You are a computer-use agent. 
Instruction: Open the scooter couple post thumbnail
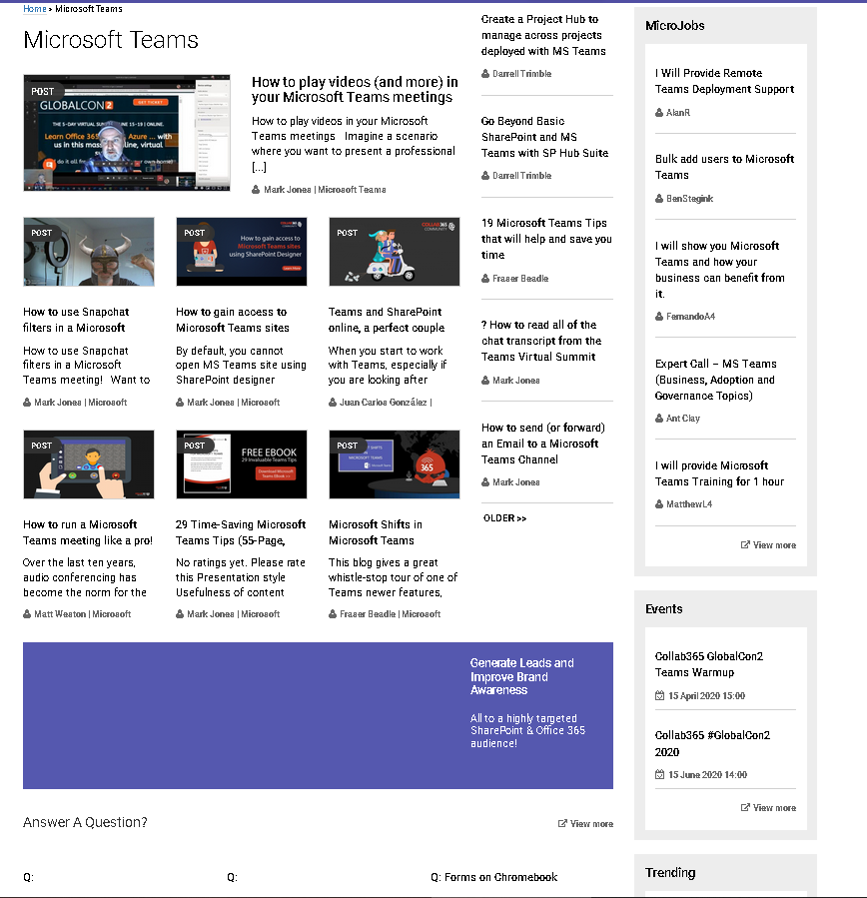tap(395, 252)
